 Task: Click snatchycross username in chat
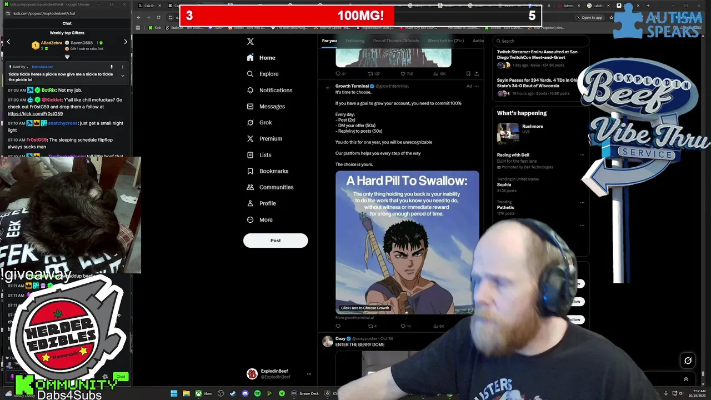(x=63, y=123)
